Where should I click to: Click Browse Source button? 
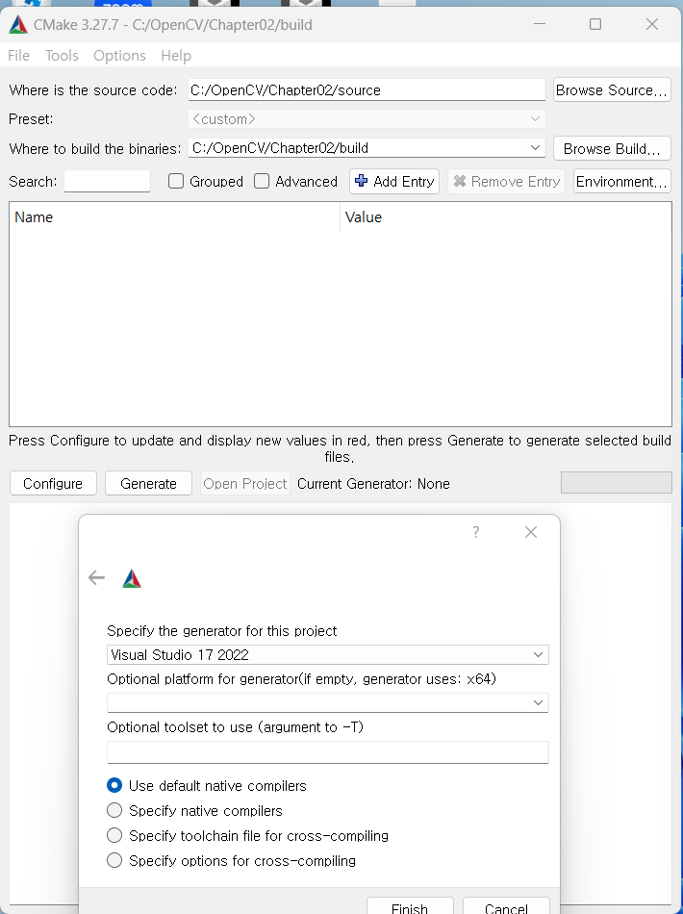click(x=612, y=90)
